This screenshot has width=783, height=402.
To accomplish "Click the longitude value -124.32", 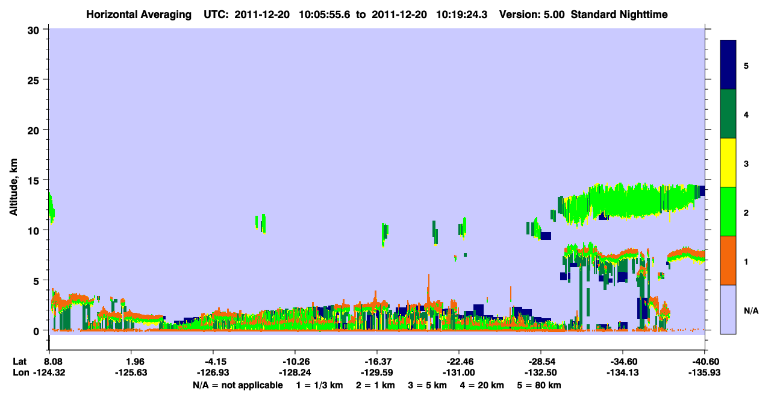I will (x=49, y=373).
